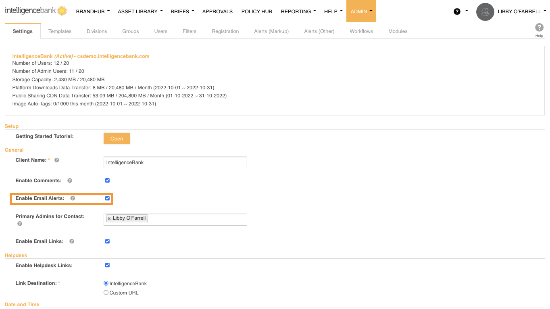Click the Storage Capacity: 2,430 MB line
This screenshot has height=309, width=550.
[58, 80]
